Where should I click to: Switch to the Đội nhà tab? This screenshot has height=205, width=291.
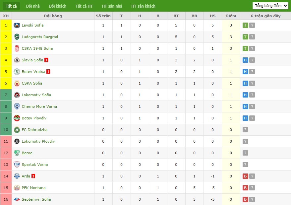click(33, 6)
